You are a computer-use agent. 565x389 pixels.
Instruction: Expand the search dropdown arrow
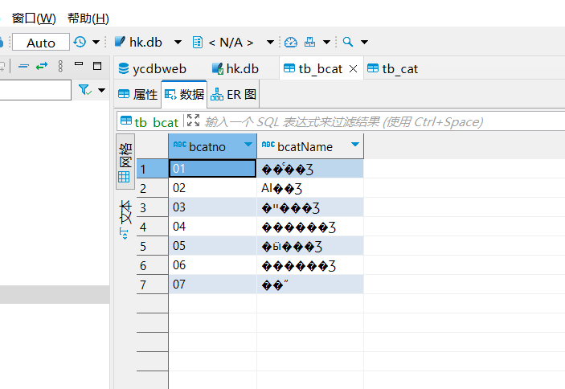coord(364,42)
